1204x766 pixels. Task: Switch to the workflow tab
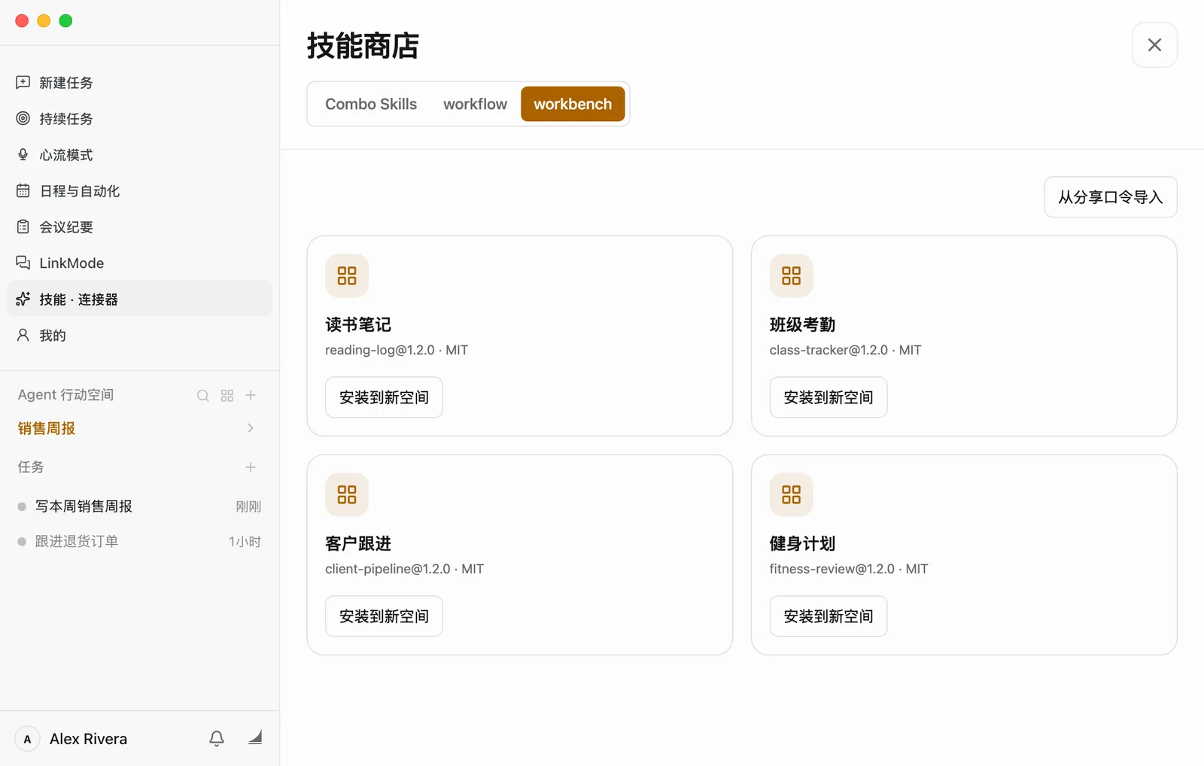pos(475,104)
